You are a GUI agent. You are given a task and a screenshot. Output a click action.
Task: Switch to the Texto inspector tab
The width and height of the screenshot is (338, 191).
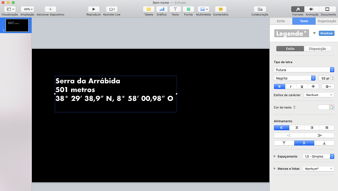coord(304,21)
